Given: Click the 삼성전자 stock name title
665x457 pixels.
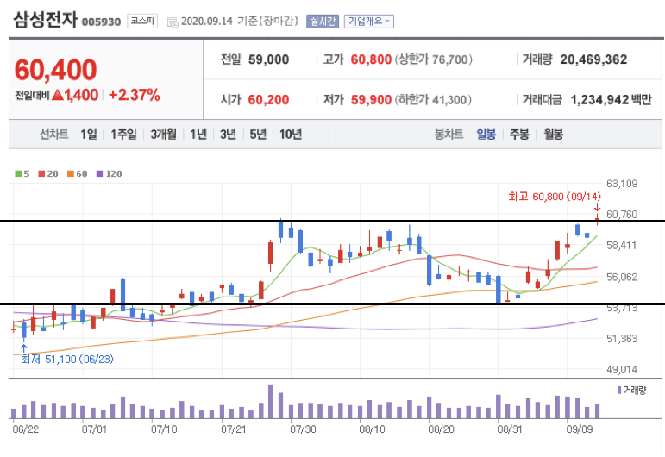Looking at the screenshot, I should tap(46, 20).
